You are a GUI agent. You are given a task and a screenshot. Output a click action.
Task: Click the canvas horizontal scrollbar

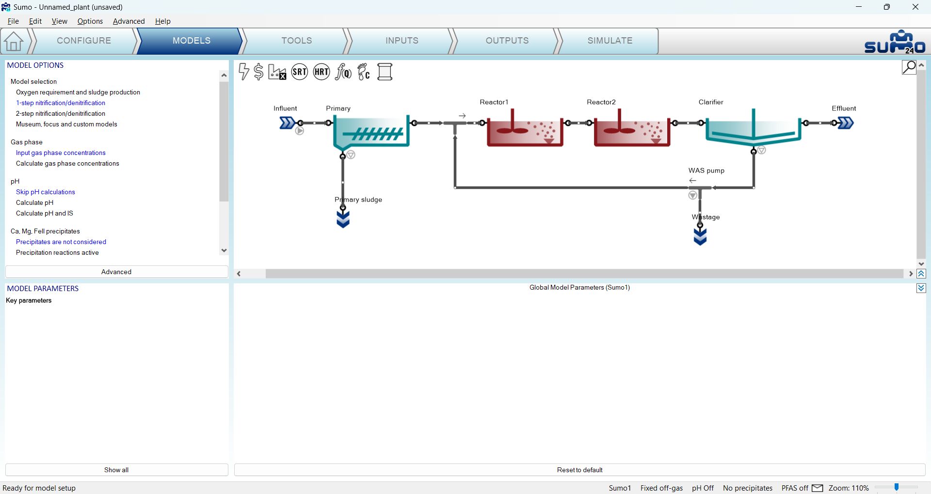[x=584, y=274]
